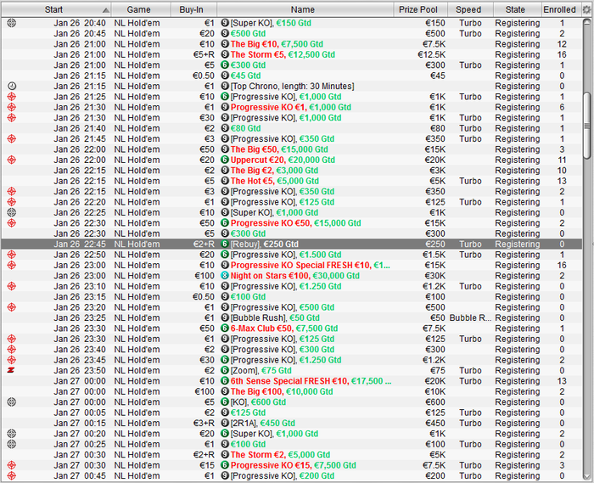
Task: Click €12.5K prize pool cell
Action: coord(431,54)
